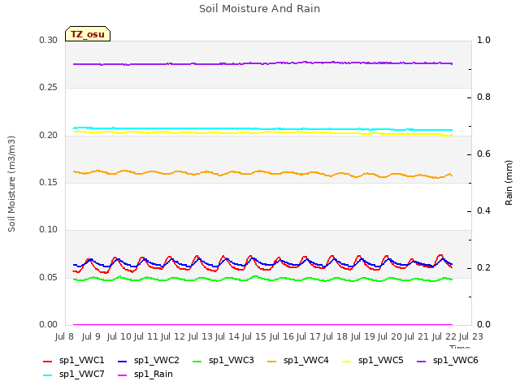Click the 0.15 left axis value
Image resolution: width=520 pixels, height=390 pixels.
(x=49, y=182)
